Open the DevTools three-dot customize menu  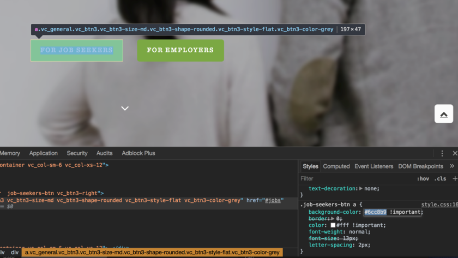[x=442, y=154]
